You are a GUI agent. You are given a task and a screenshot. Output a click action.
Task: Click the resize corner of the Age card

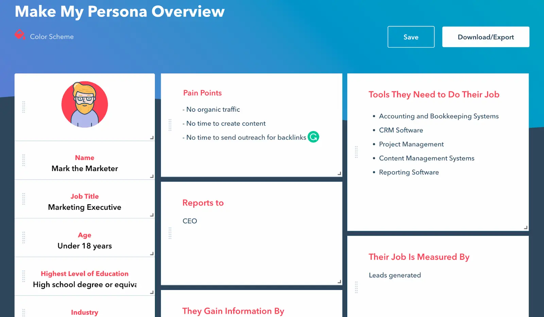pyautogui.click(x=152, y=254)
